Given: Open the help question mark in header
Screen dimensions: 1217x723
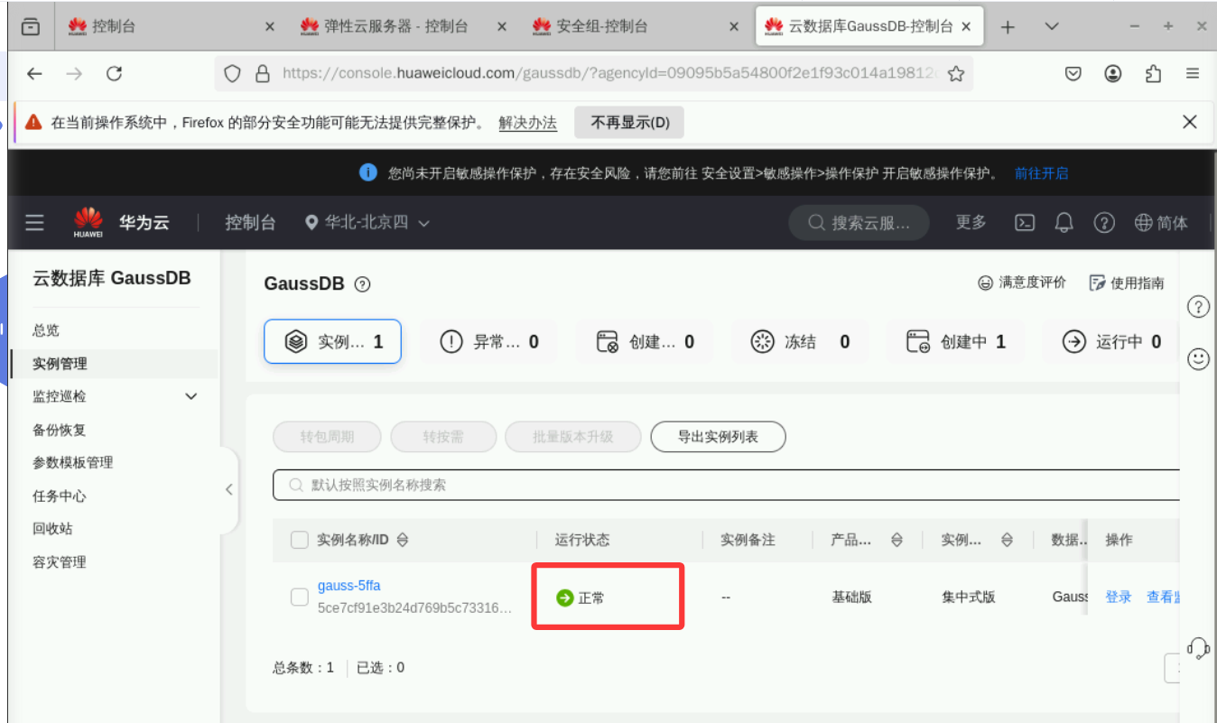Looking at the screenshot, I should (1104, 222).
